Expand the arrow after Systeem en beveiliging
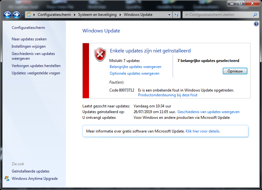Image resolution: width=262 pixels, height=190 pixels. coord(120,15)
